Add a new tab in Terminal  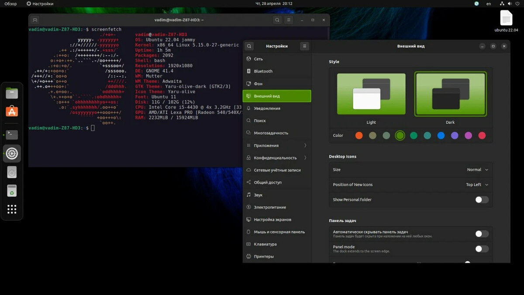tap(35, 20)
